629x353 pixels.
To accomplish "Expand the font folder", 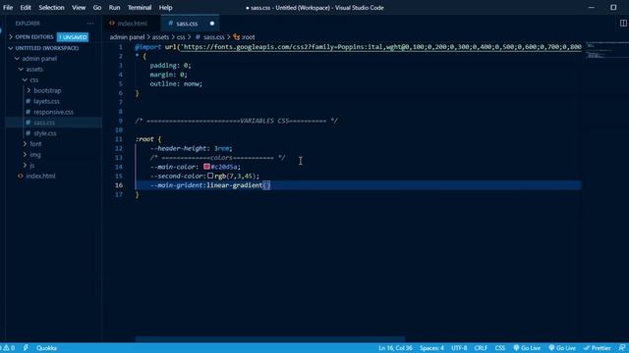I will pos(35,144).
